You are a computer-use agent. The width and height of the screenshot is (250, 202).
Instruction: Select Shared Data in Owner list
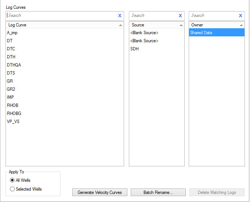(201, 33)
